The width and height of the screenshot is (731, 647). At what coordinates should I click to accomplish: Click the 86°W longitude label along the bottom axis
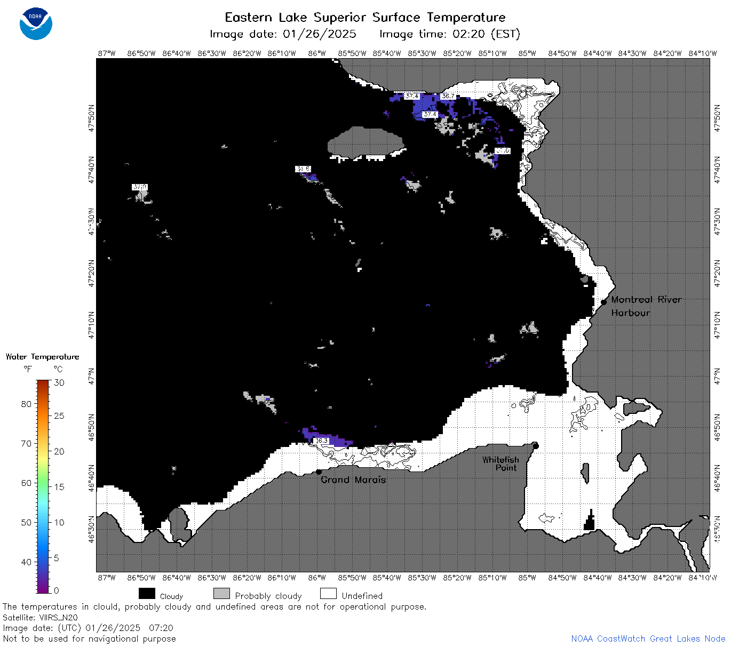pos(317,577)
